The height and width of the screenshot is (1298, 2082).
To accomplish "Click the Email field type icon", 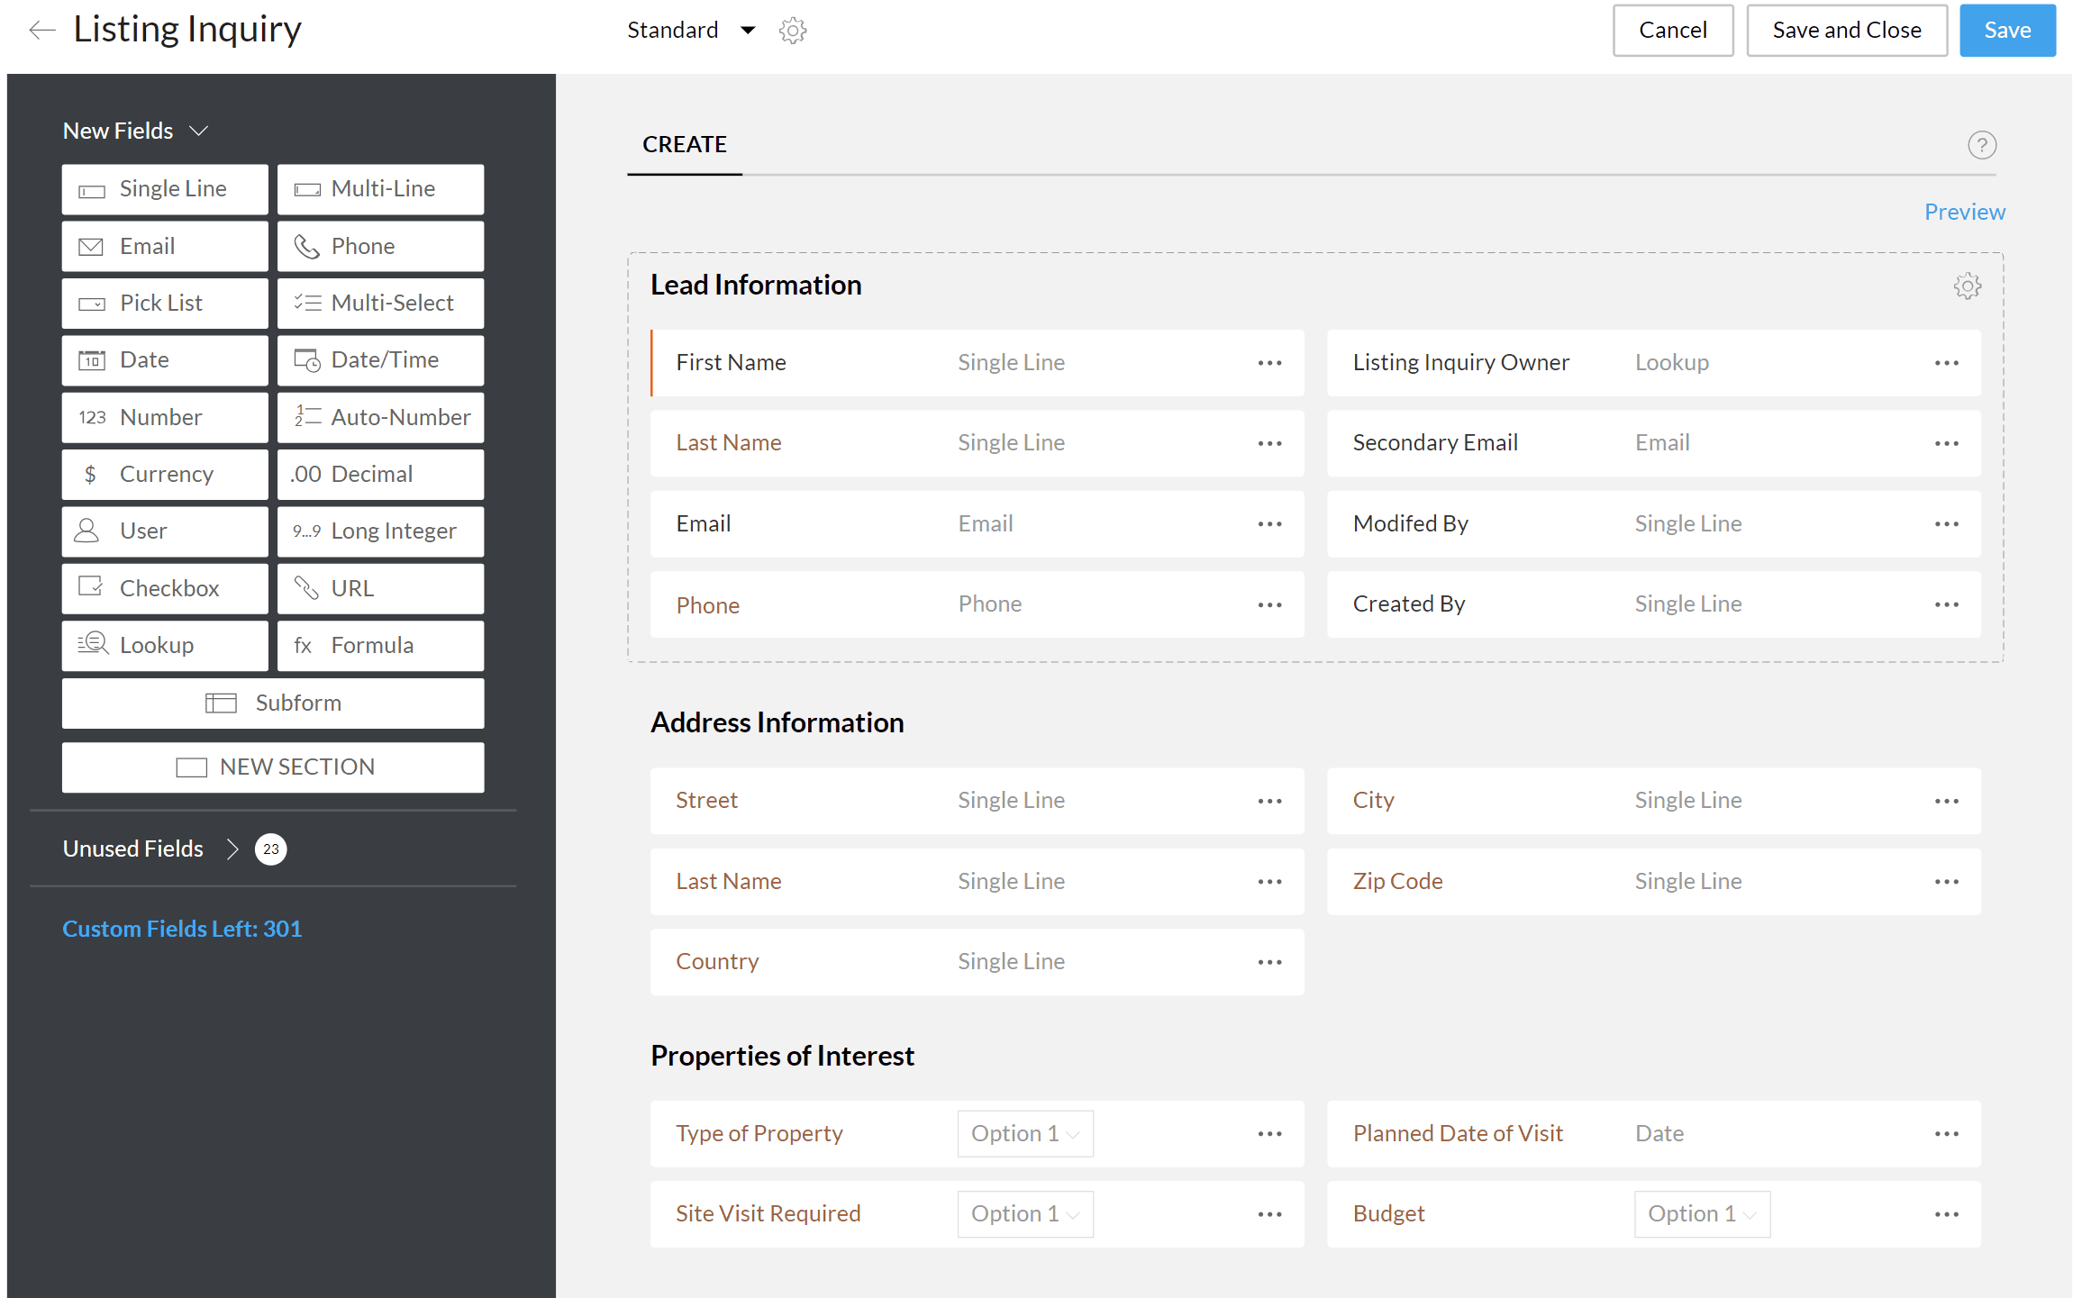I will coord(93,245).
